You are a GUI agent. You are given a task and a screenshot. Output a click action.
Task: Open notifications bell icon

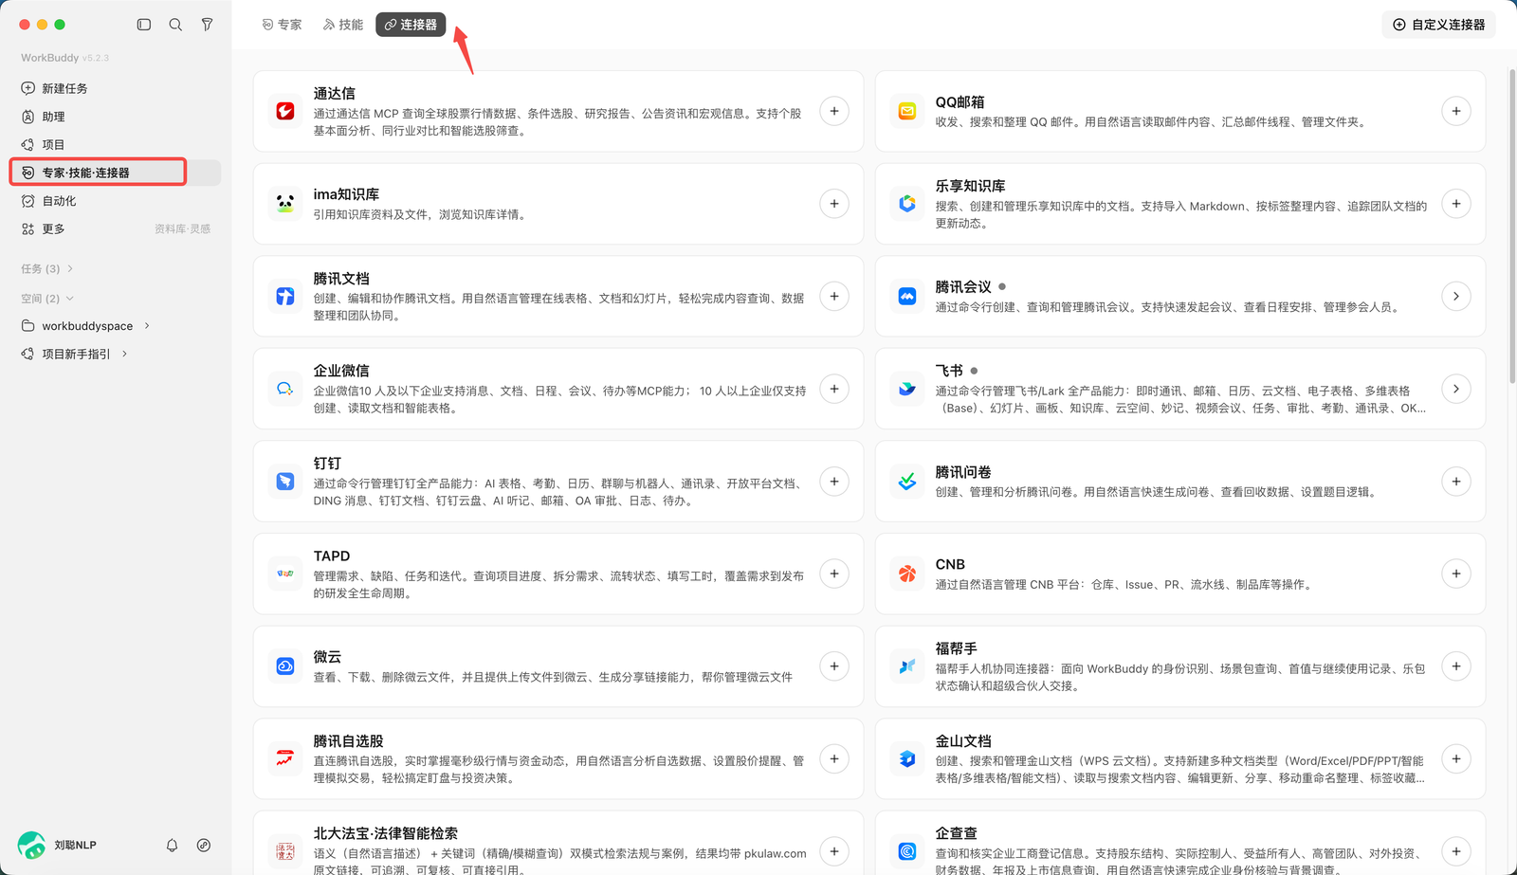coord(172,845)
